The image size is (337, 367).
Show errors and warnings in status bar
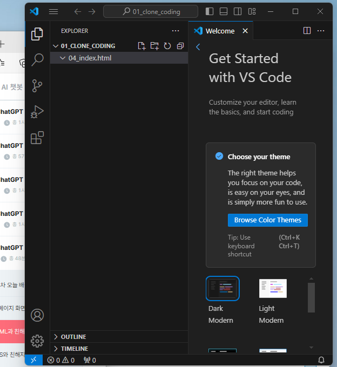pyautogui.click(x=61, y=360)
